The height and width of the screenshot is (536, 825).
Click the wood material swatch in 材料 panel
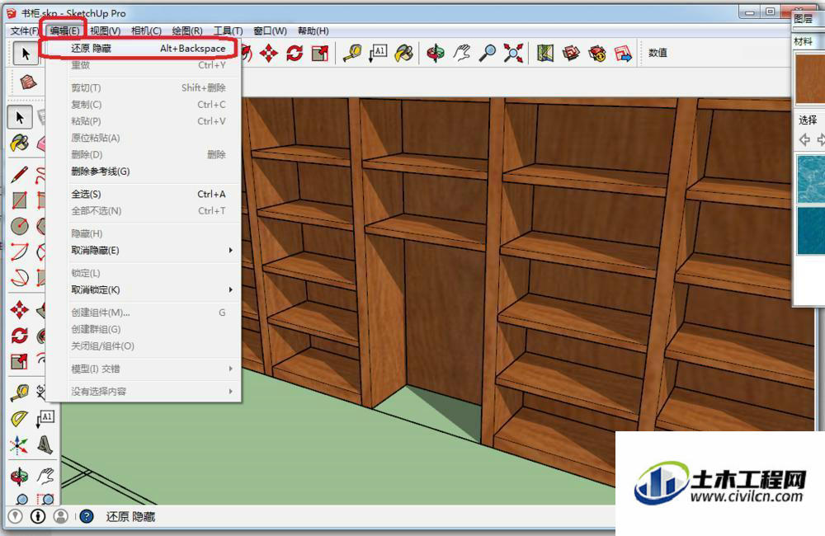coord(810,78)
